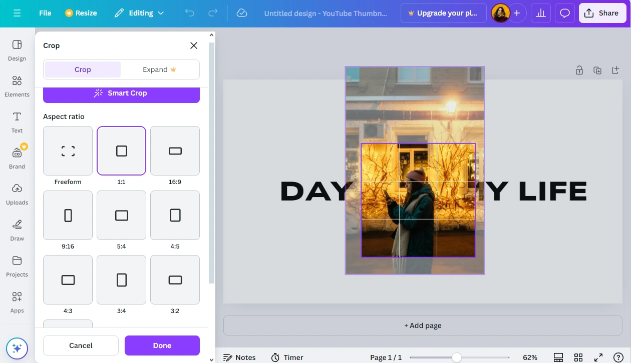Click the scroll view pages icon
Screen dimensions: 631x363
click(558, 357)
